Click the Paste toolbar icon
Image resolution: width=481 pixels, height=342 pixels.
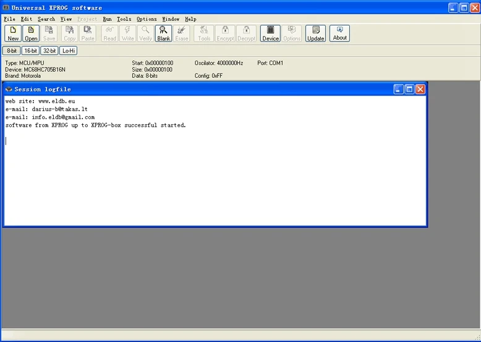[88, 33]
